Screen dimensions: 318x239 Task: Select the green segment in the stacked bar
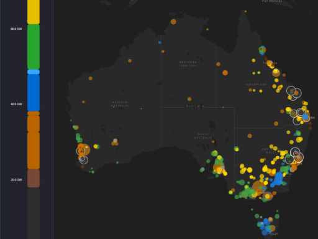[34, 47]
